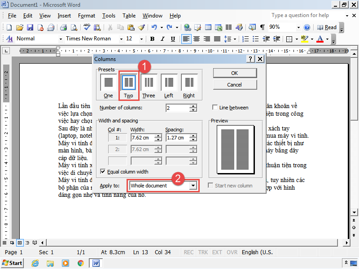Open Microsoft Word Help question mark icon
Image resolution: width=359 pixels, height=269 pixels.
pyautogui.click(x=307, y=27)
